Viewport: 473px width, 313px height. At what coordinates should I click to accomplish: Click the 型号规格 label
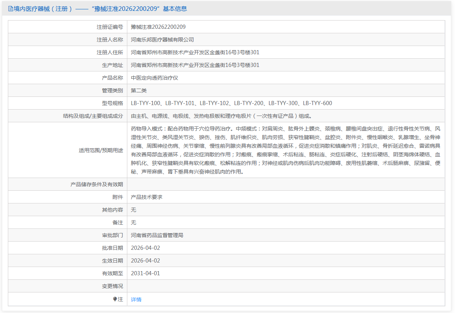click(112, 103)
